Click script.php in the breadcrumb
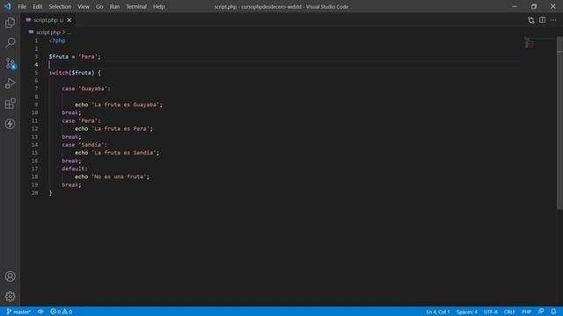Screen dimensions: 563x316 point(48,32)
